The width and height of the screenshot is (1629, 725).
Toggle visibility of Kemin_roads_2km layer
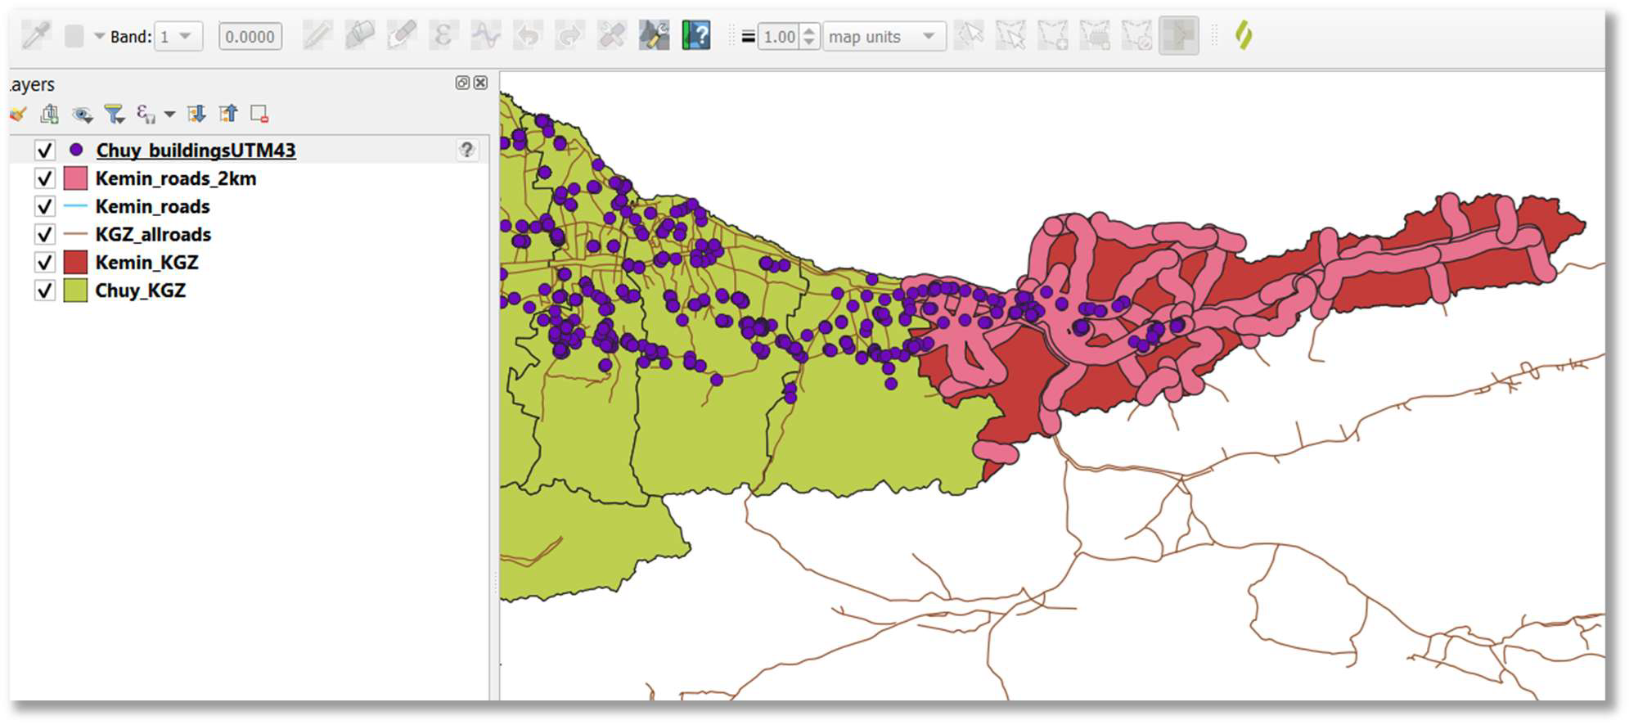click(44, 178)
